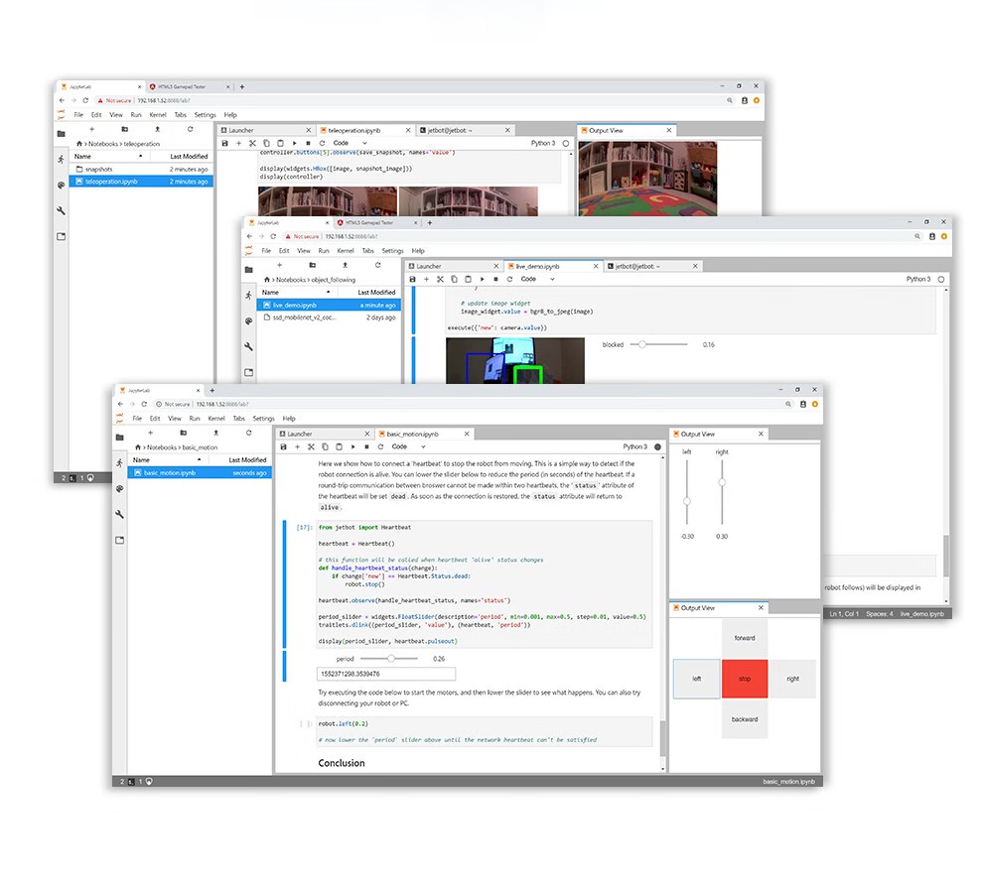
Task: Create new folder in teleoperation file browser
Action: tap(125, 129)
